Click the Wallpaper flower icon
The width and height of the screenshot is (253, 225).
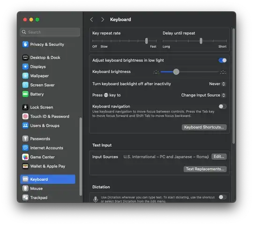tap(25, 76)
